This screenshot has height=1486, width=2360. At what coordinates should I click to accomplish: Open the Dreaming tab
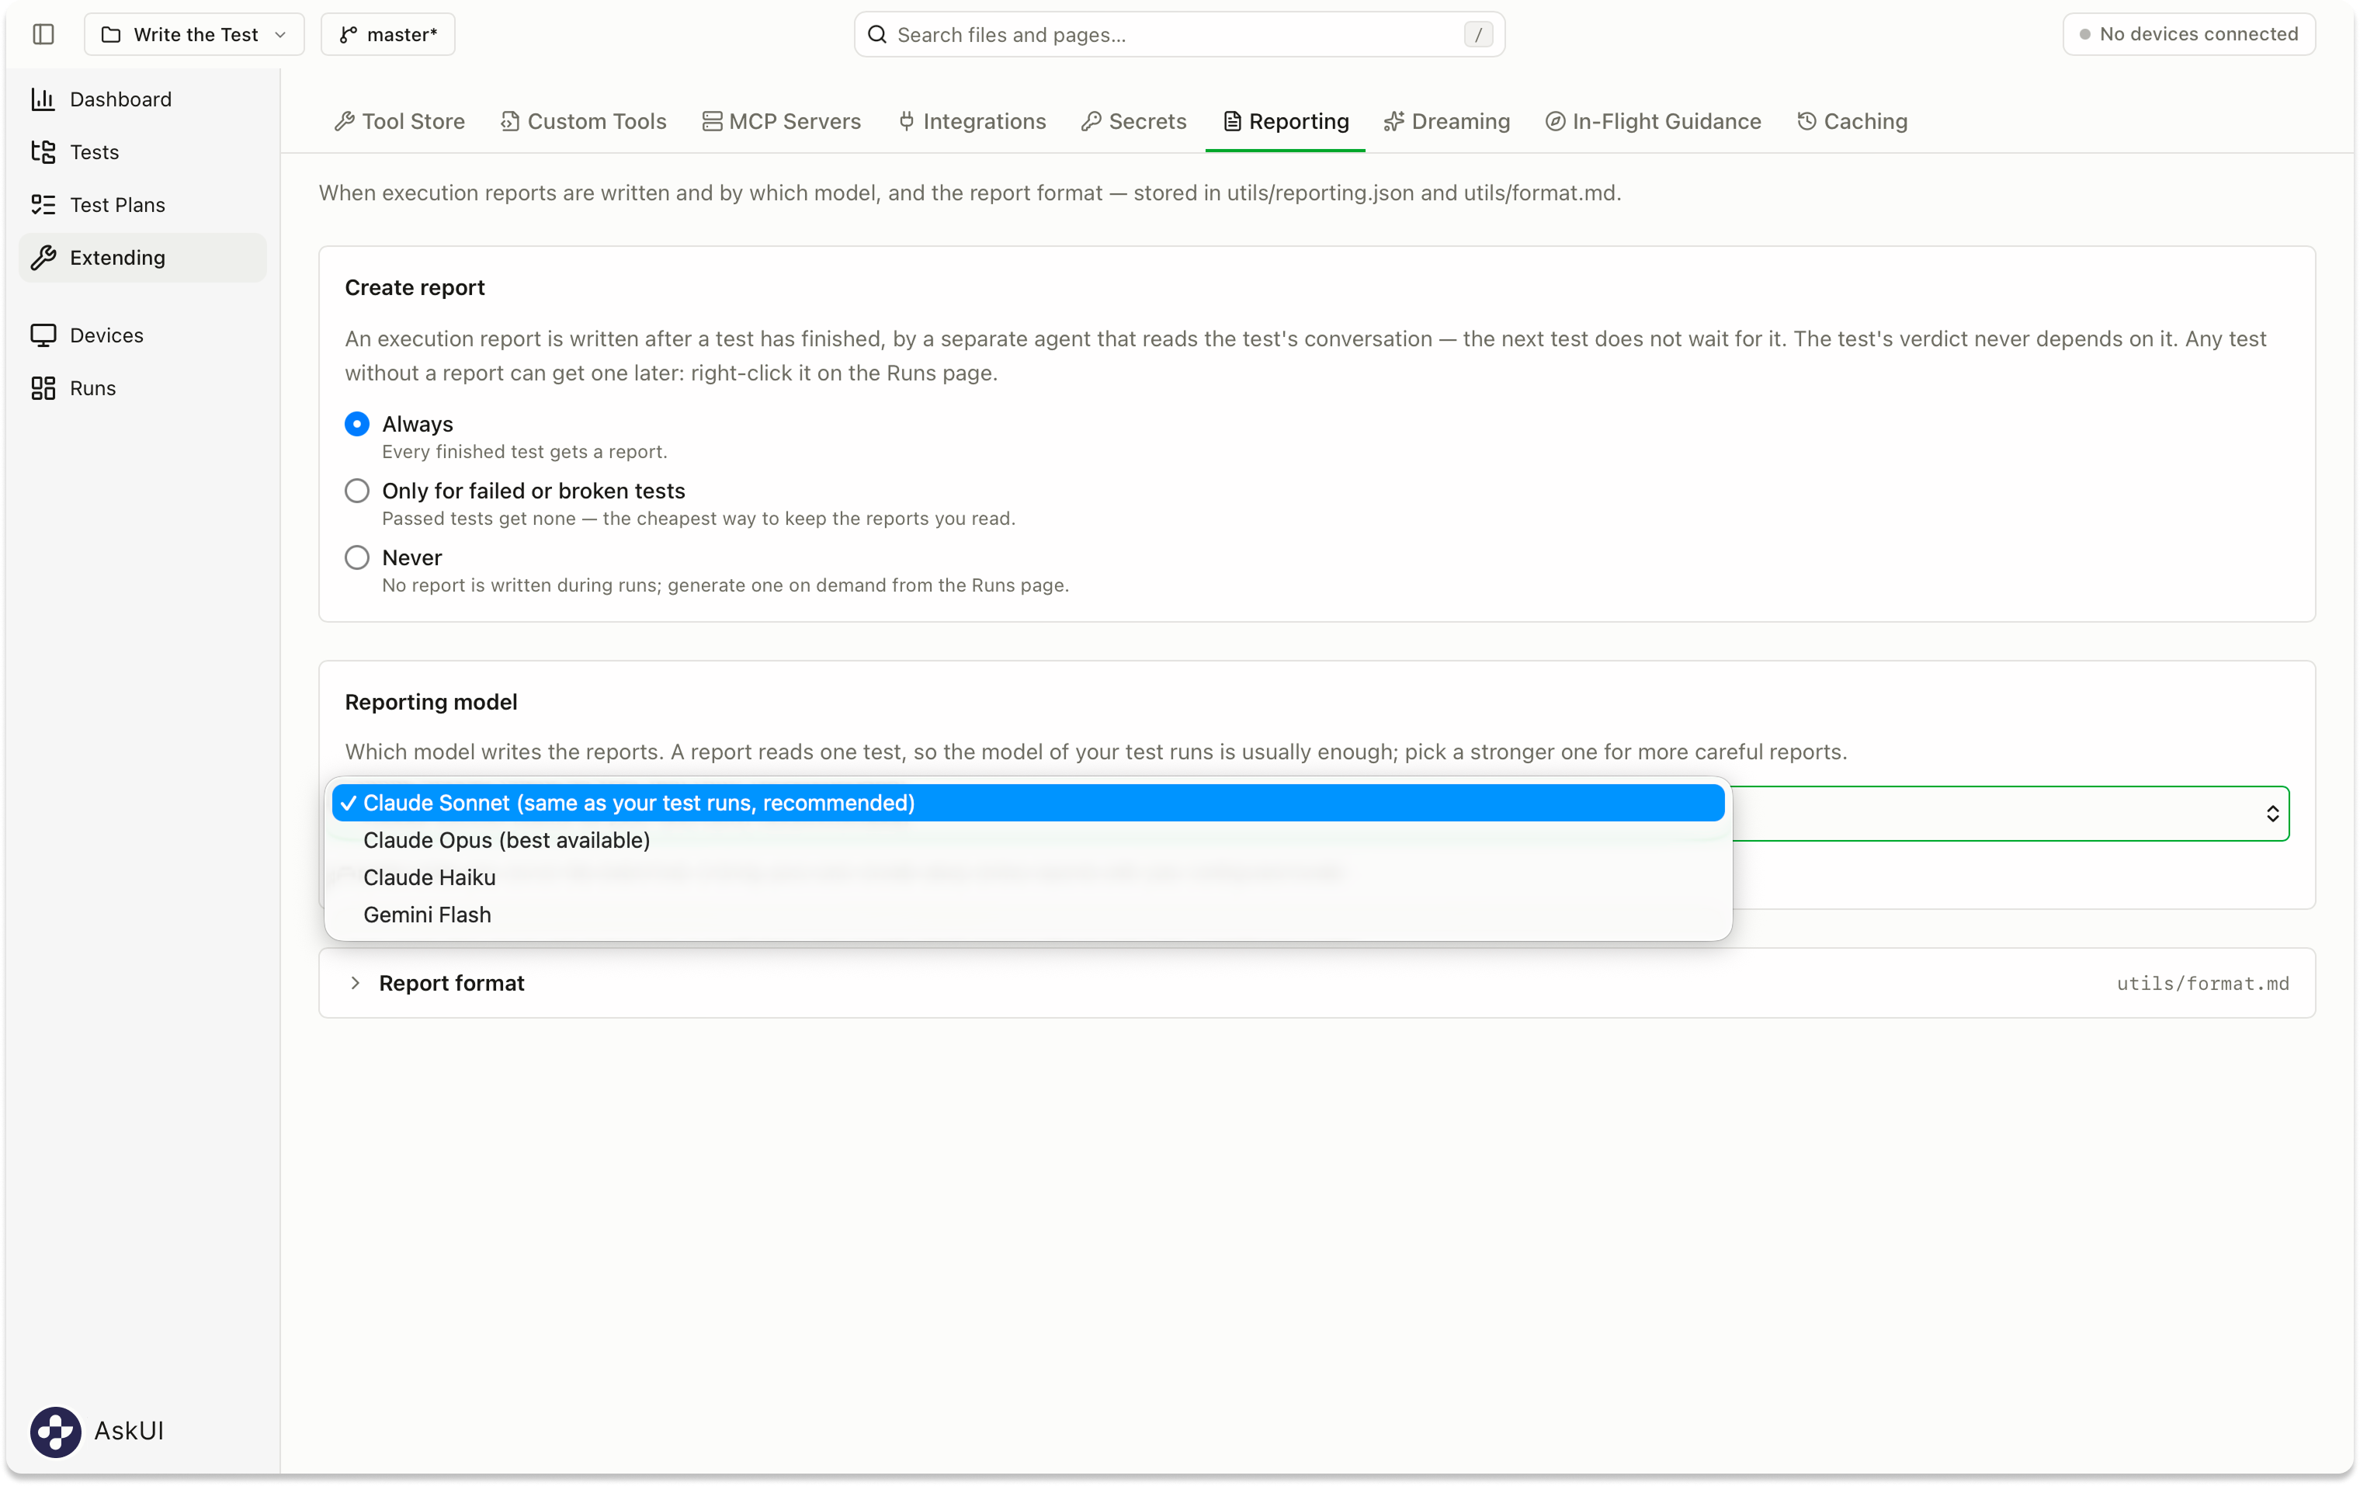click(x=1446, y=122)
